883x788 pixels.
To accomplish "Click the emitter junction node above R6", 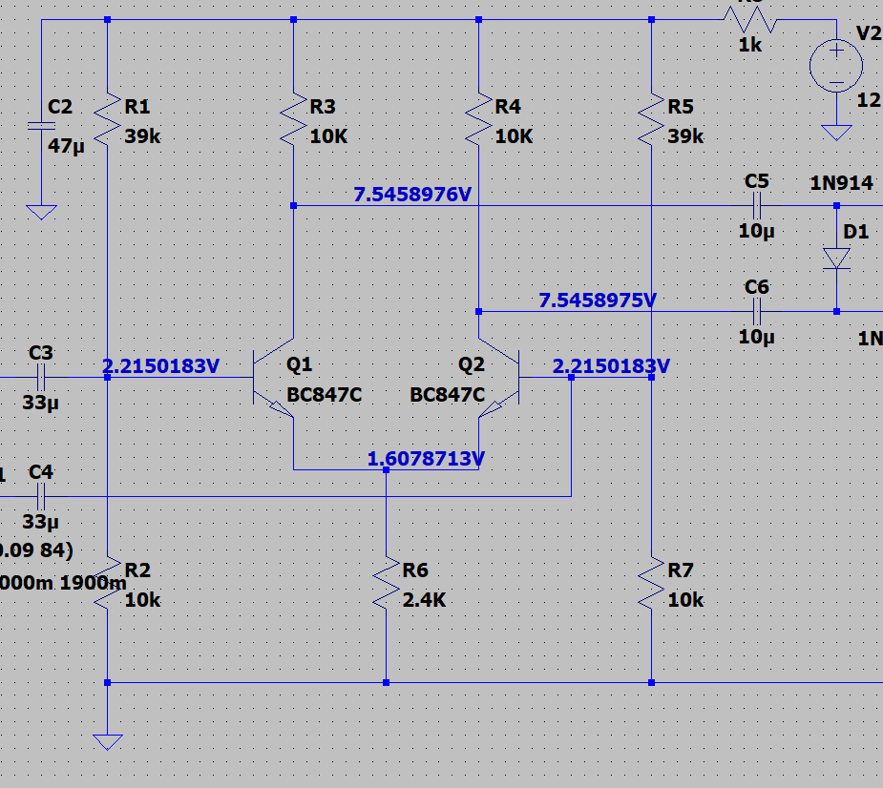I will coord(387,470).
